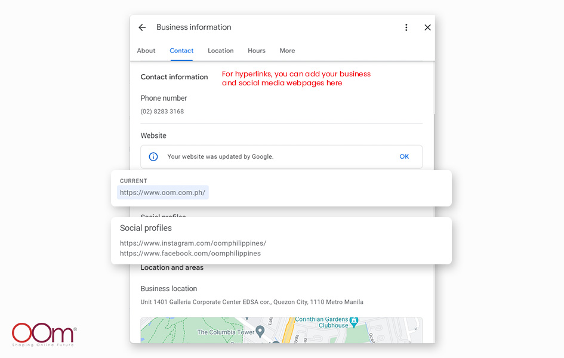Viewport: 564px width, 358px height.
Task: Open the Facebook oomphilippines profile link
Action: [190, 254]
